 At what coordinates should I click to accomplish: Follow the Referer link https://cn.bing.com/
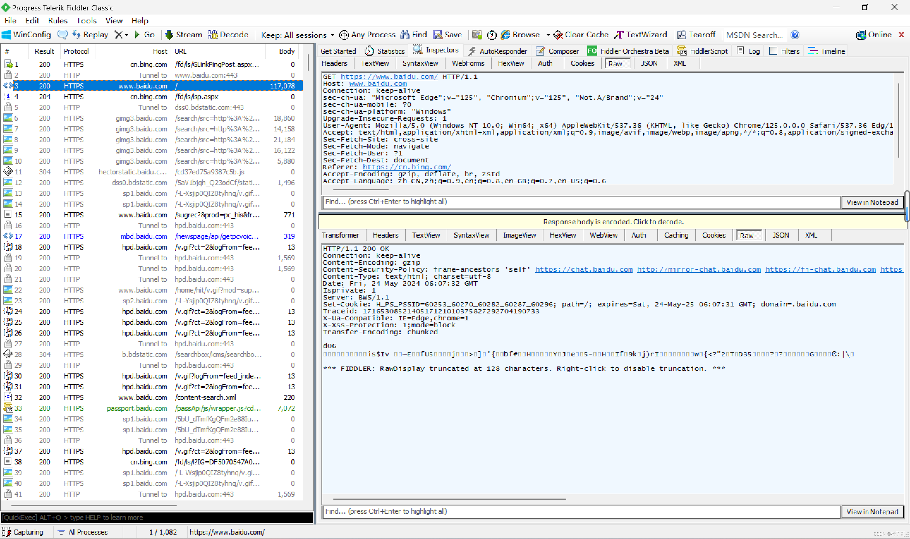point(406,167)
